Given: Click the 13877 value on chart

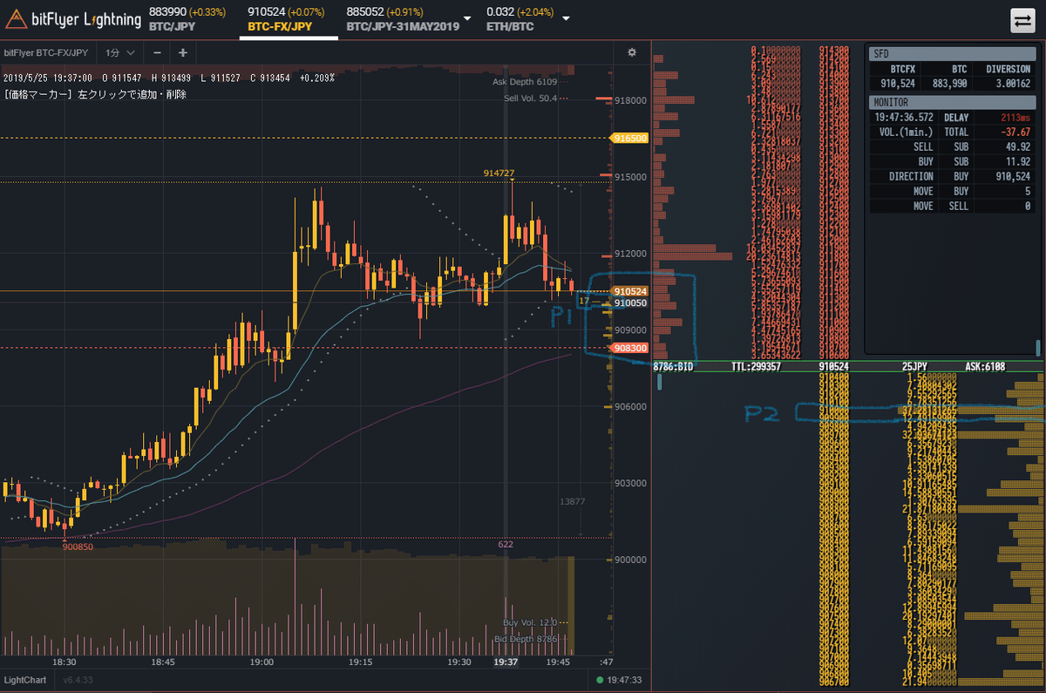Looking at the screenshot, I should (573, 501).
